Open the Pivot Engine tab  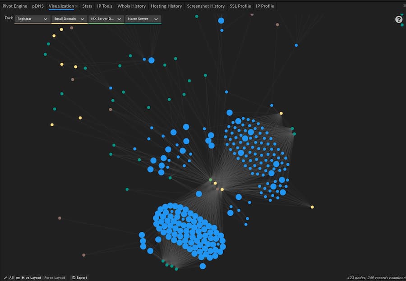(x=14, y=6)
